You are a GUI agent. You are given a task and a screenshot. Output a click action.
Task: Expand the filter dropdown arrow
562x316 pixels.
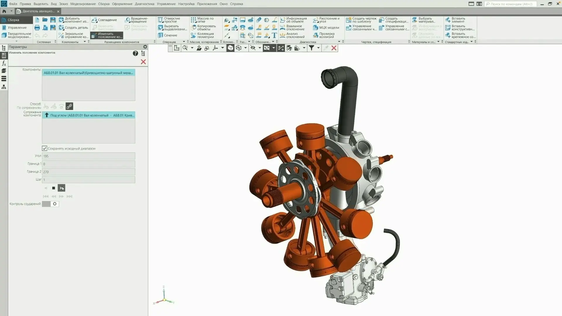(x=318, y=48)
